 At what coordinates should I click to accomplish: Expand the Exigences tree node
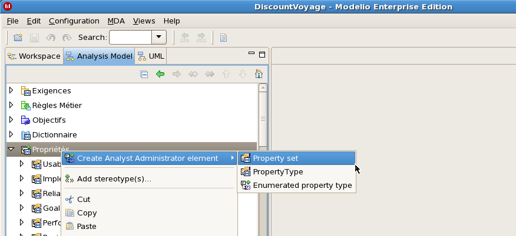tap(11, 90)
